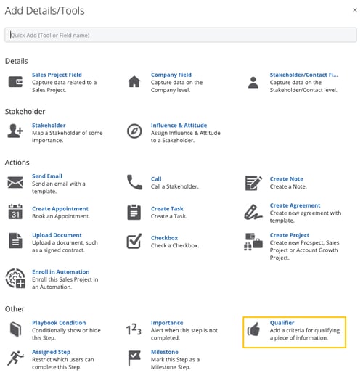Screen dimensions: 363x386
Task: Choose the Stakeholder/Contact Field link
Action: [x=304, y=75]
